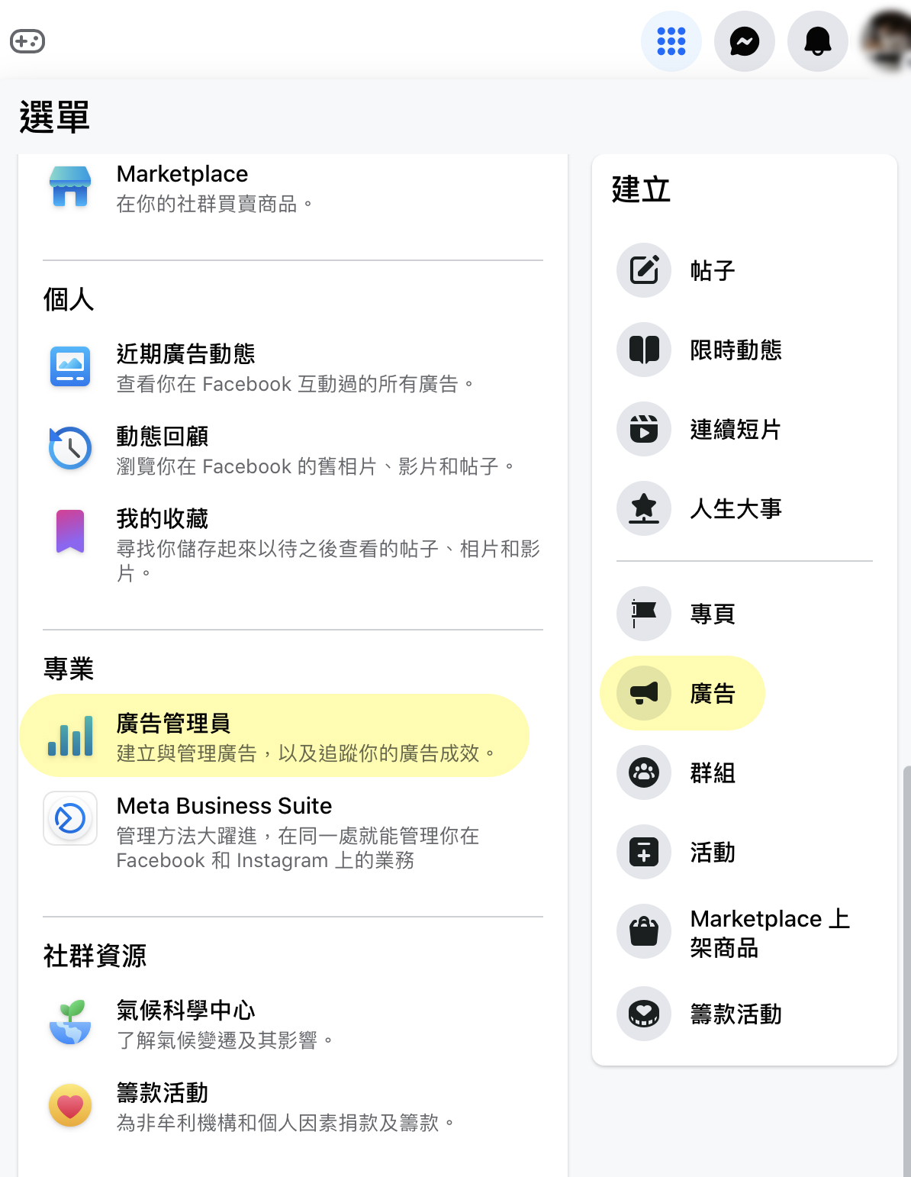This screenshot has height=1177, width=911.
Task: Click the Marketplace storefront icon
Action: 70,187
